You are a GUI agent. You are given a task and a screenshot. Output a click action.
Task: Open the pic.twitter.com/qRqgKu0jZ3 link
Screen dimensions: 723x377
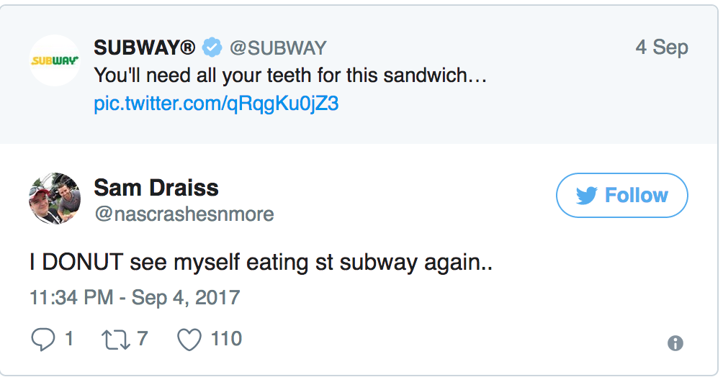(x=216, y=104)
